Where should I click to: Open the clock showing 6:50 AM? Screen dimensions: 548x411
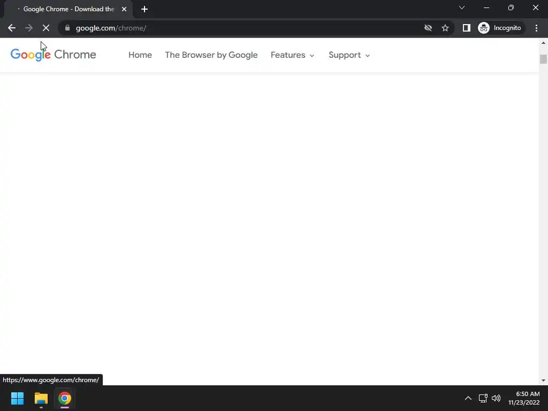point(524,398)
